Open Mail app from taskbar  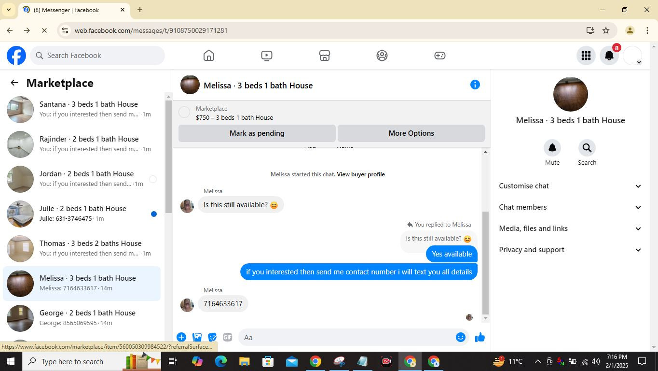click(x=292, y=361)
